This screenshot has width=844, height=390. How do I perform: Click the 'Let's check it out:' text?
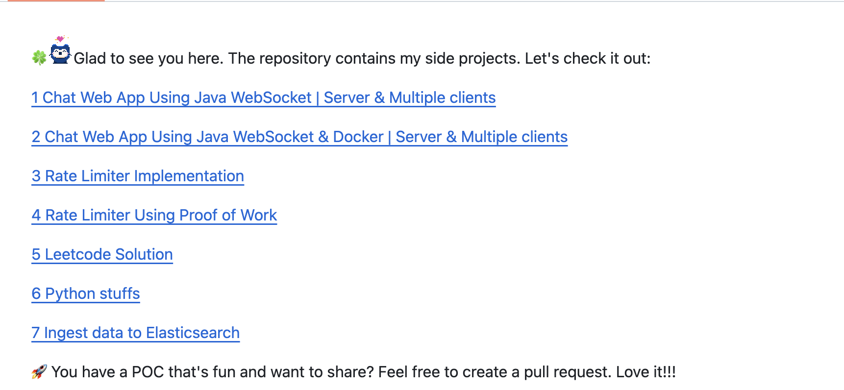tap(588, 58)
